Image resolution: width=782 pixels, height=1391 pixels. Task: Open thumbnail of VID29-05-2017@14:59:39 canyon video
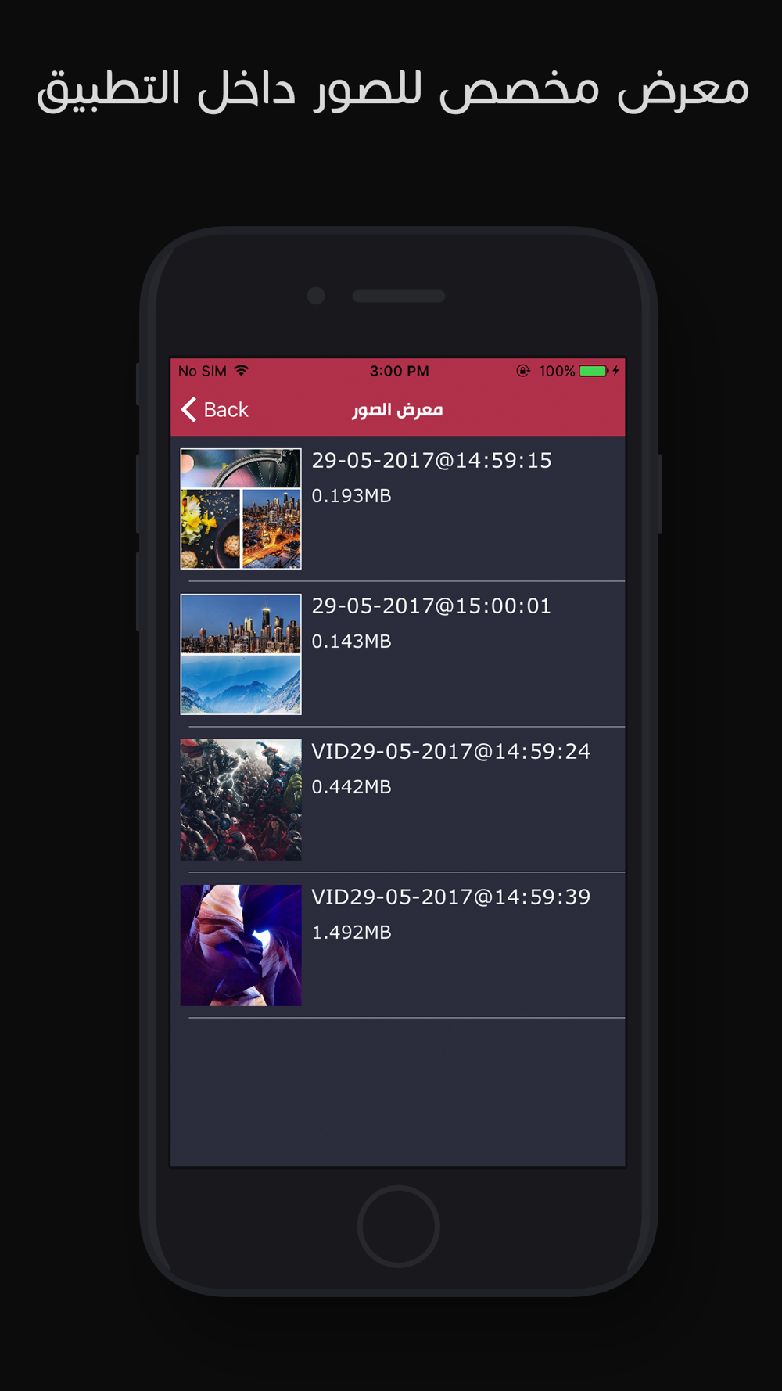point(241,945)
